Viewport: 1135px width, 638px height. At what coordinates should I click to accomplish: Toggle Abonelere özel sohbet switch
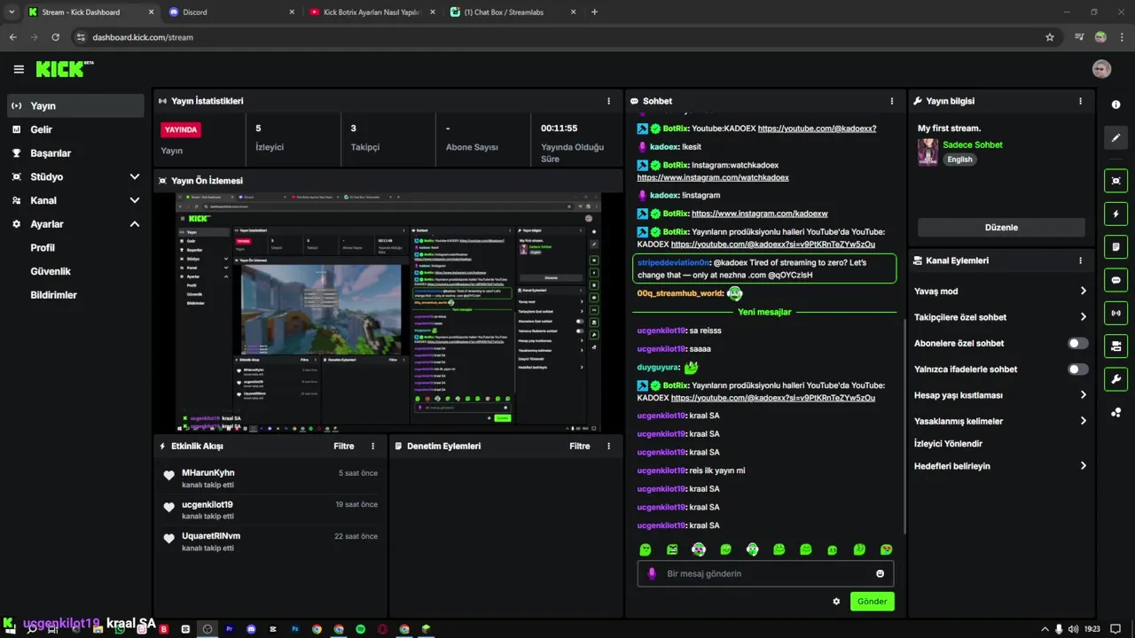[1077, 343]
